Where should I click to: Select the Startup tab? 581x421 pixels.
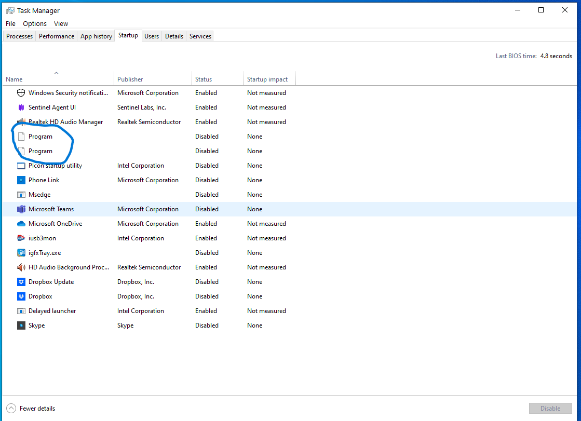point(128,36)
